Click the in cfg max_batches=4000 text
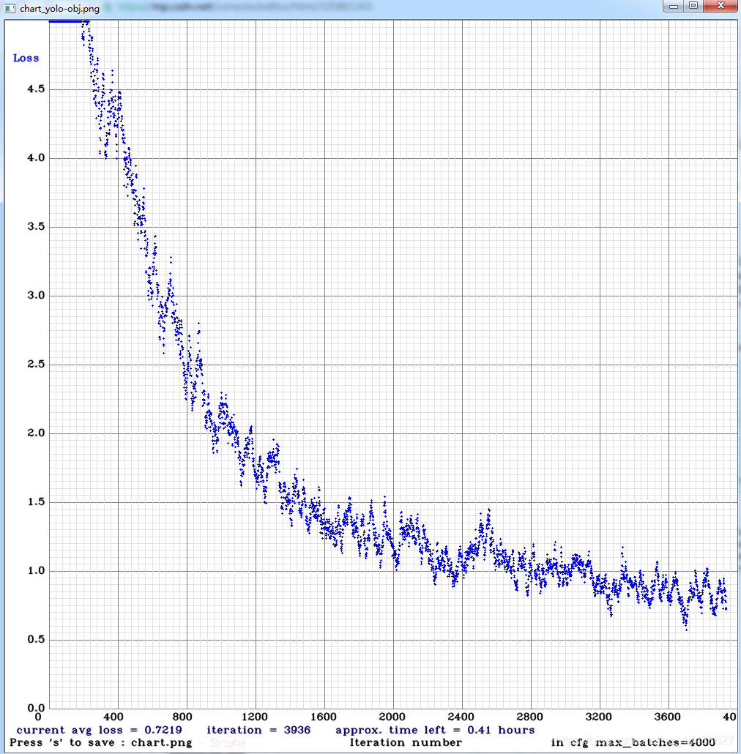The image size is (741, 754). (x=633, y=742)
